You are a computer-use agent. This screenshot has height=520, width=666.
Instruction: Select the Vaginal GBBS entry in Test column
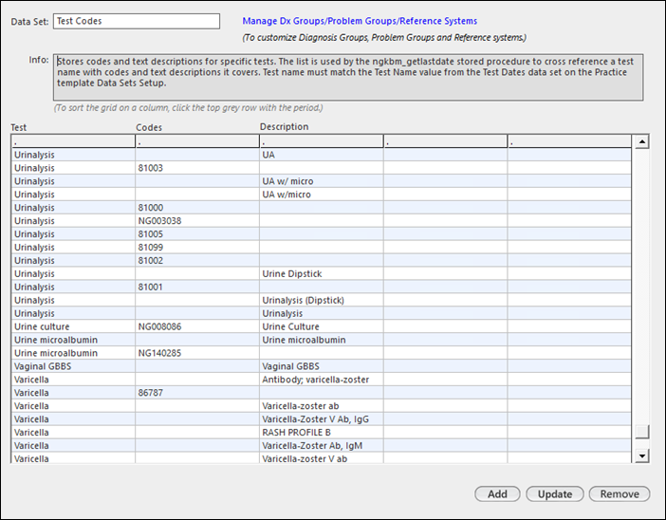tap(73, 365)
